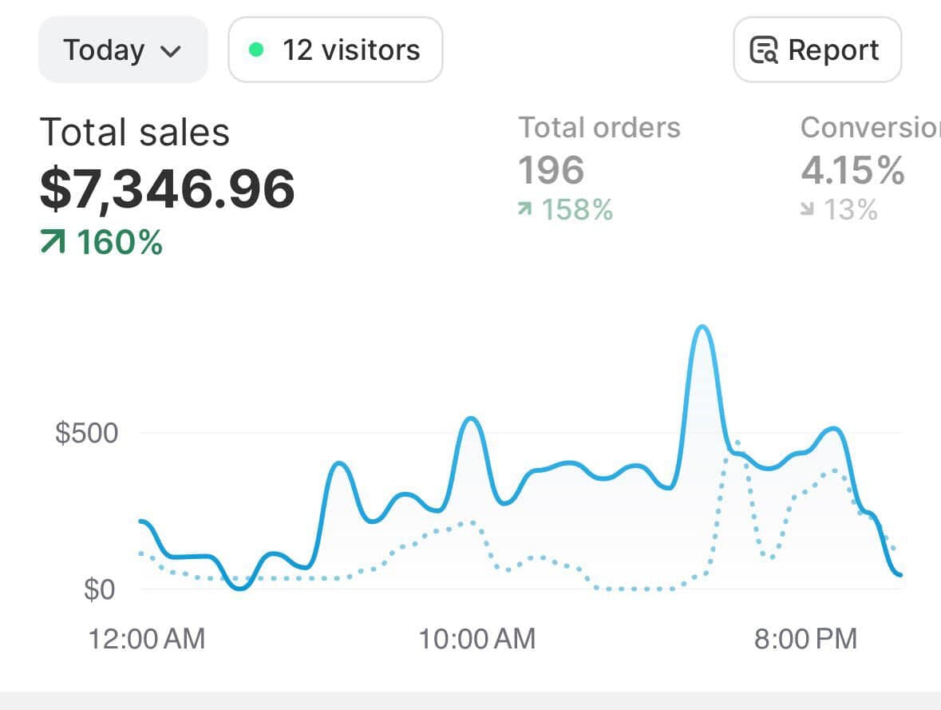Viewport: 941px width, 710px height.
Task: Click the $500 y-axis gridline label
Action: 86,433
